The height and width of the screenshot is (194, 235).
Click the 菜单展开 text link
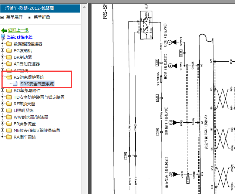14,17
